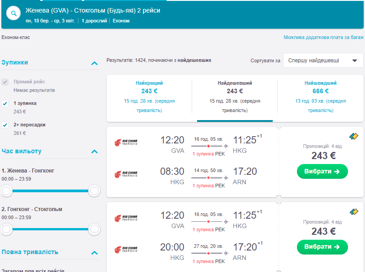Screen dimensions: 365x272
Task: Switch to the "Найшвидший" tab
Action: (x=320, y=96)
